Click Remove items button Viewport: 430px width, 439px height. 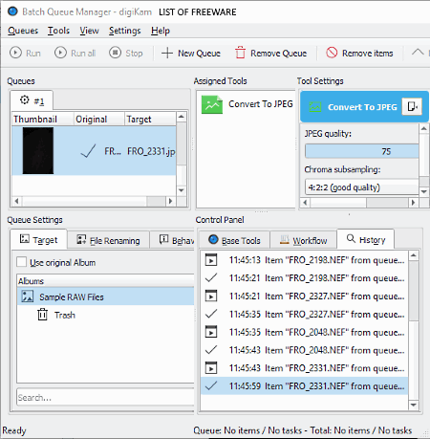[x=359, y=53]
